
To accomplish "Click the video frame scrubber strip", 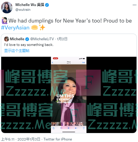I will (69, 124).
